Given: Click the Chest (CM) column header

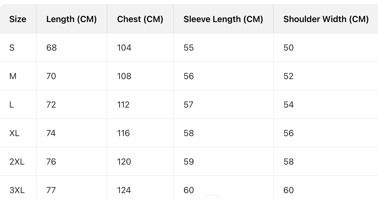Looking at the screenshot, I should pos(140,19).
